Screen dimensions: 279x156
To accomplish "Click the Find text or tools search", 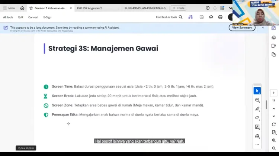I will click(169, 17).
